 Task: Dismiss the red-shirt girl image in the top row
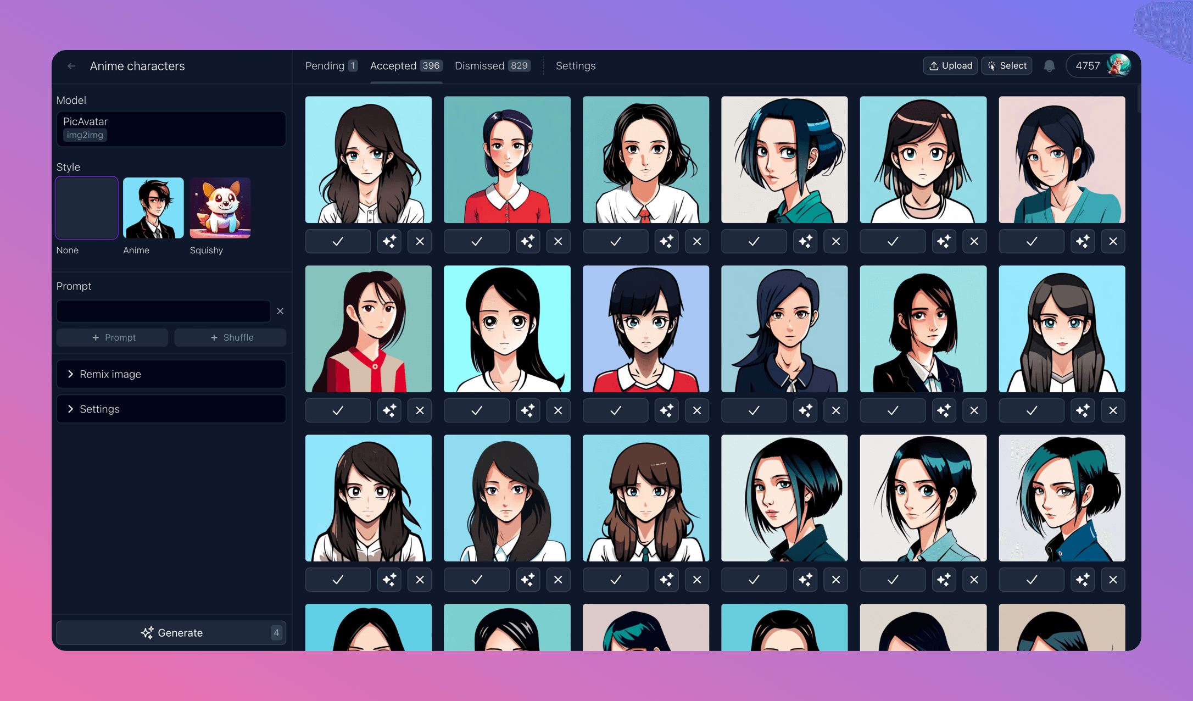558,241
